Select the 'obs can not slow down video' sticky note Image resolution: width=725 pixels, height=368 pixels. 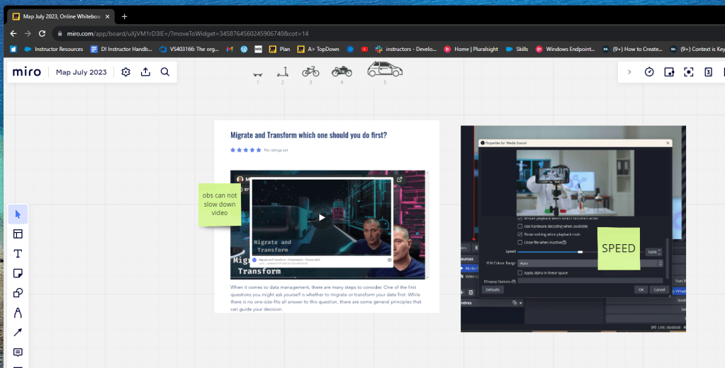(220, 205)
